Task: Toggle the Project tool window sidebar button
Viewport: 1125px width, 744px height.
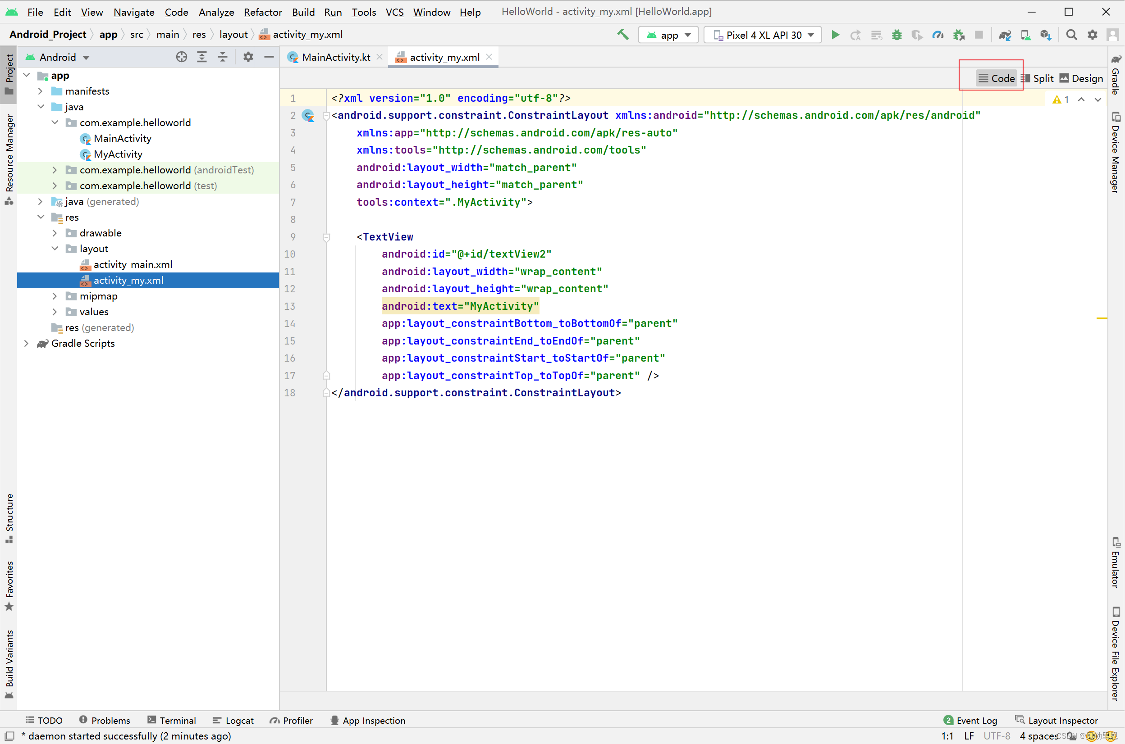Action: coord(9,74)
